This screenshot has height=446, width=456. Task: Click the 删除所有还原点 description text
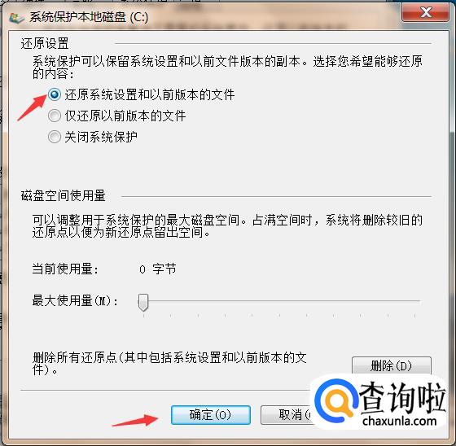click(x=169, y=364)
